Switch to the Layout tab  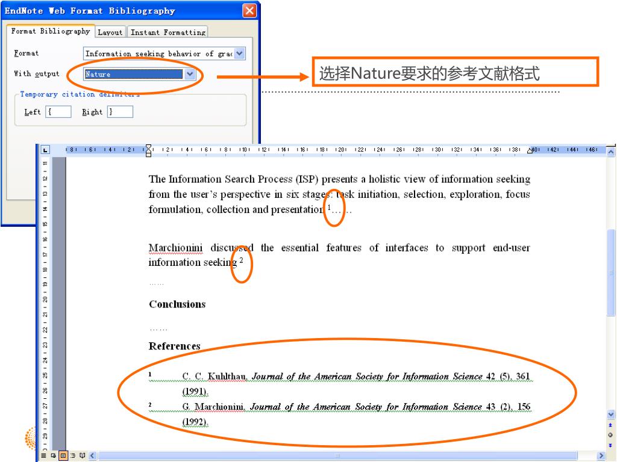pyautogui.click(x=110, y=32)
